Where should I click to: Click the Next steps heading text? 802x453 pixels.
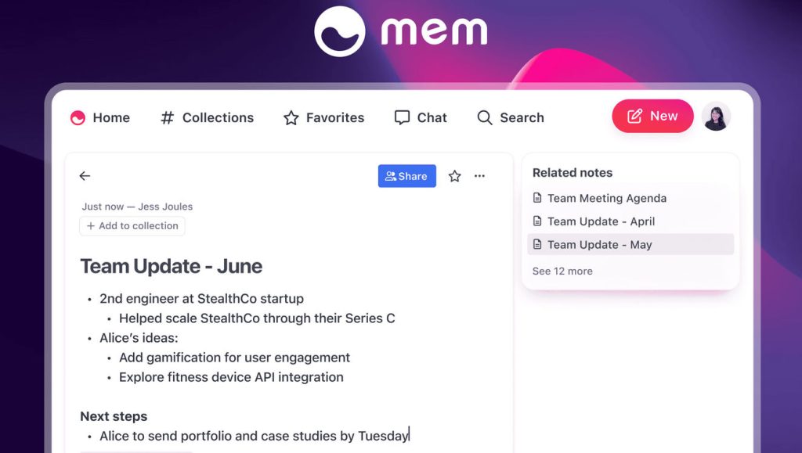pyautogui.click(x=114, y=416)
